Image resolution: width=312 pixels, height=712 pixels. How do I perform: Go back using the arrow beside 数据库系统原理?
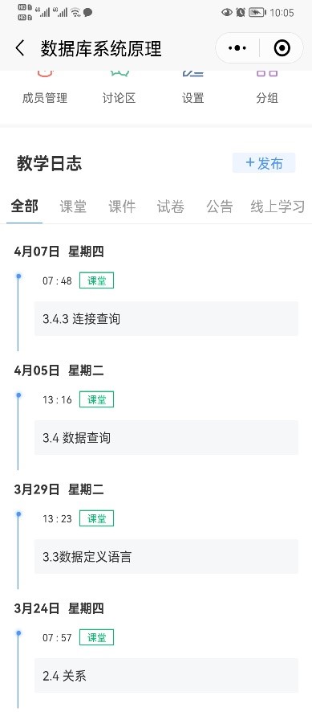[x=19, y=48]
